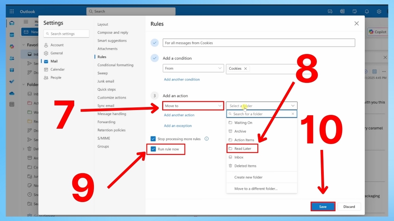This screenshot has height=221, width=394.
Task: Open Quick steps settings
Action: click(x=107, y=89)
